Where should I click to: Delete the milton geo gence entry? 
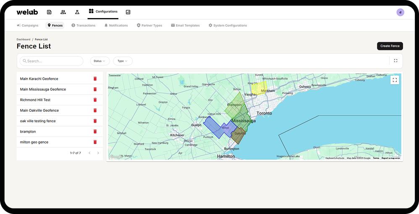[x=95, y=142]
